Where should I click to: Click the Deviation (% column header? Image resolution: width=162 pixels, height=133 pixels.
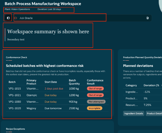(151, 85)
